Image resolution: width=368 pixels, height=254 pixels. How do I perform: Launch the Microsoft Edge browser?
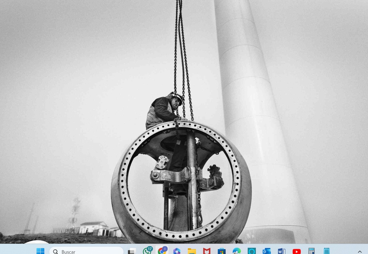pyautogui.click(x=237, y=251)
